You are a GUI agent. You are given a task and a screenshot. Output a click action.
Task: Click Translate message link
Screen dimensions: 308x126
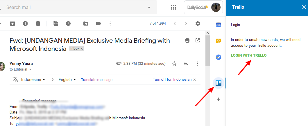point(97,80)
